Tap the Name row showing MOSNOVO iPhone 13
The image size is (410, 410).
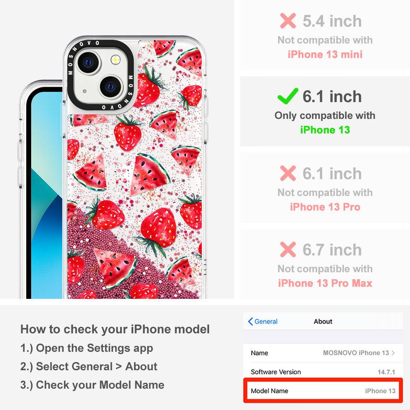[323, 353]
